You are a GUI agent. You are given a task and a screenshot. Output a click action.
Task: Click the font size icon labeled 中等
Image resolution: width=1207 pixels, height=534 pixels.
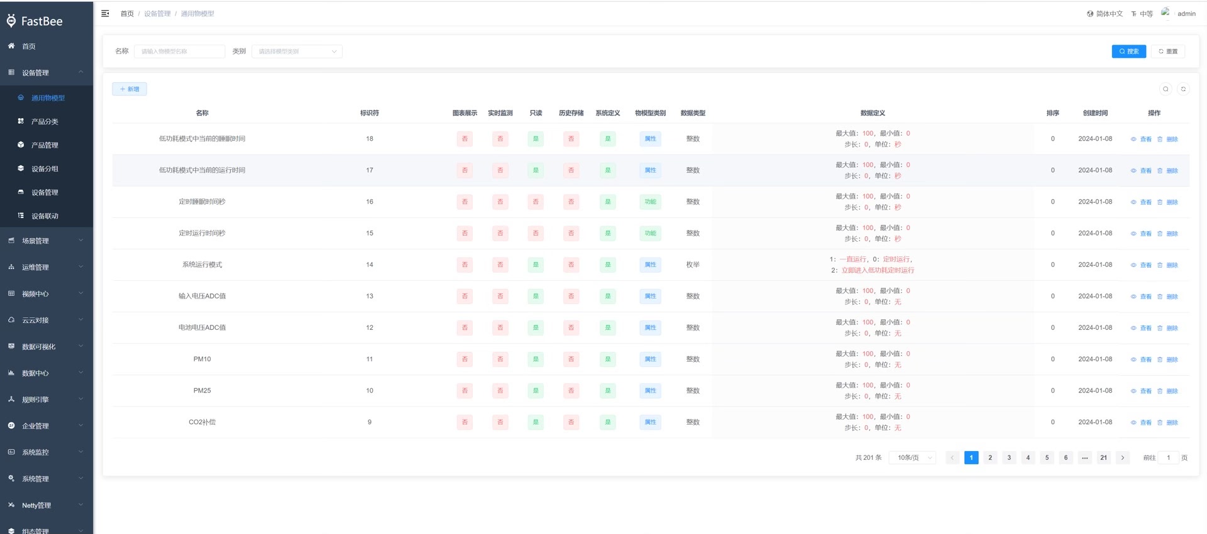(1134, 14)
